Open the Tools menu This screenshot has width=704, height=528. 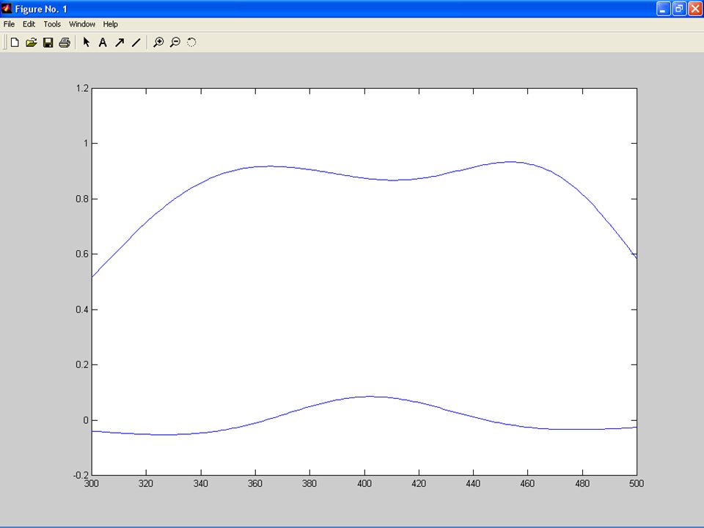tap(52, 24)
